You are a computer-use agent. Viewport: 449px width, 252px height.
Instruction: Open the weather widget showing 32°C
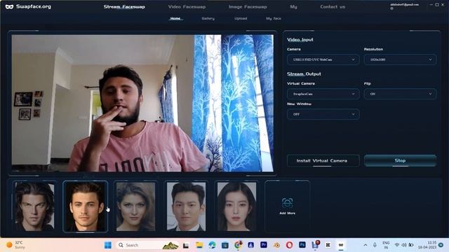pos(15,245)
